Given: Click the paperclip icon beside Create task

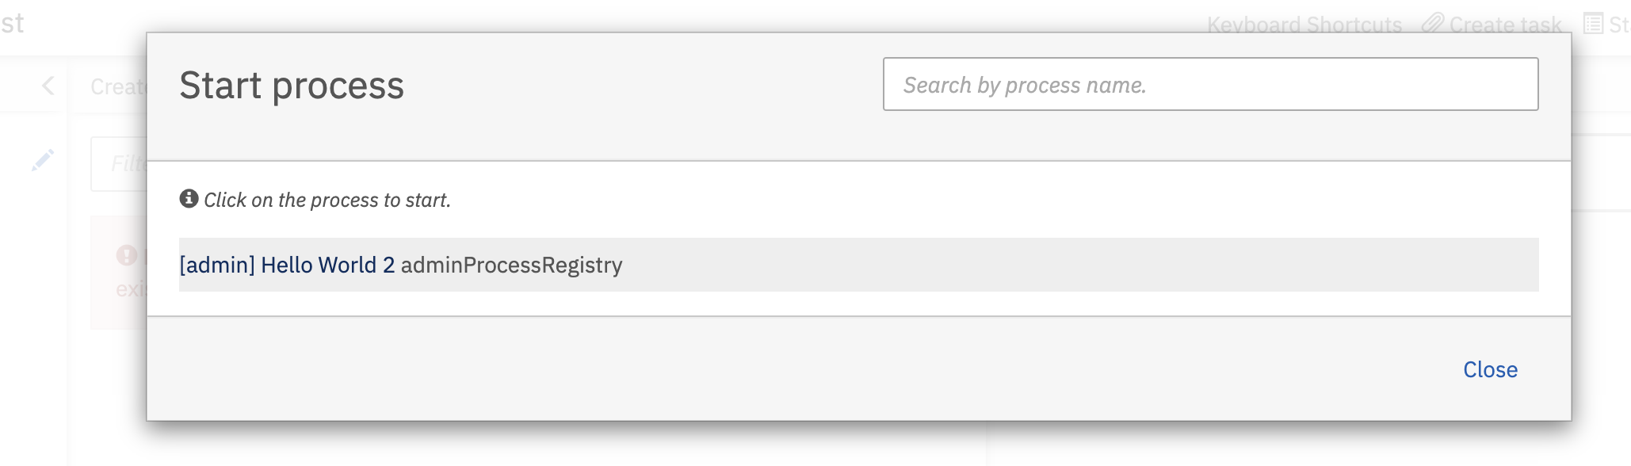Looking at the screenshot, I should (x=1432, y=23).
